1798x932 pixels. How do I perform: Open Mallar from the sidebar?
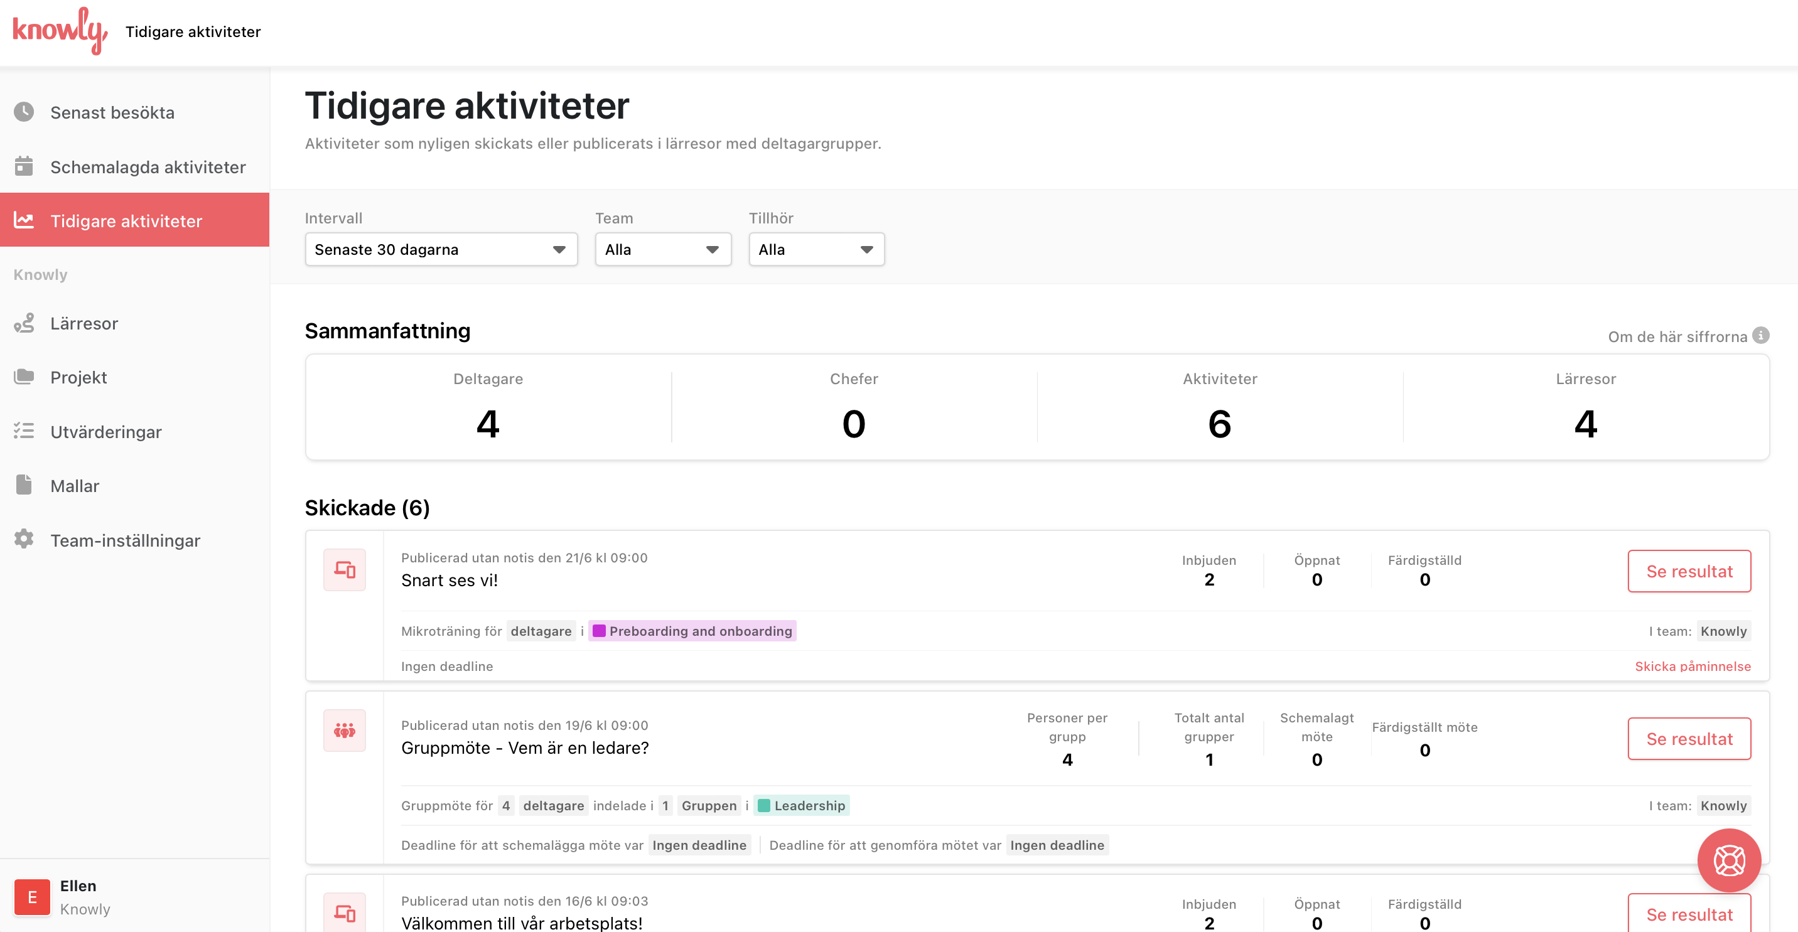click(x=74, y=486)
